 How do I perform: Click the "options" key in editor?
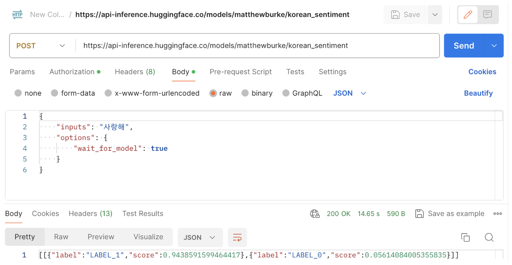coord(76,138)
